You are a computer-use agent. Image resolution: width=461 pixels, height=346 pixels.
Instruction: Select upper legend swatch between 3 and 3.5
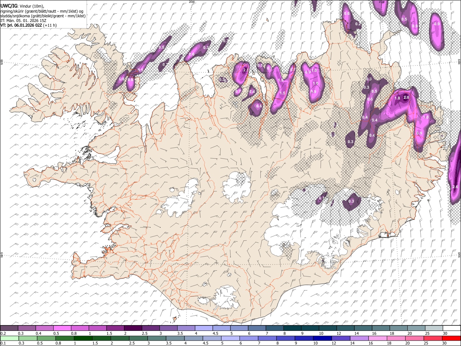pos(168,328)
